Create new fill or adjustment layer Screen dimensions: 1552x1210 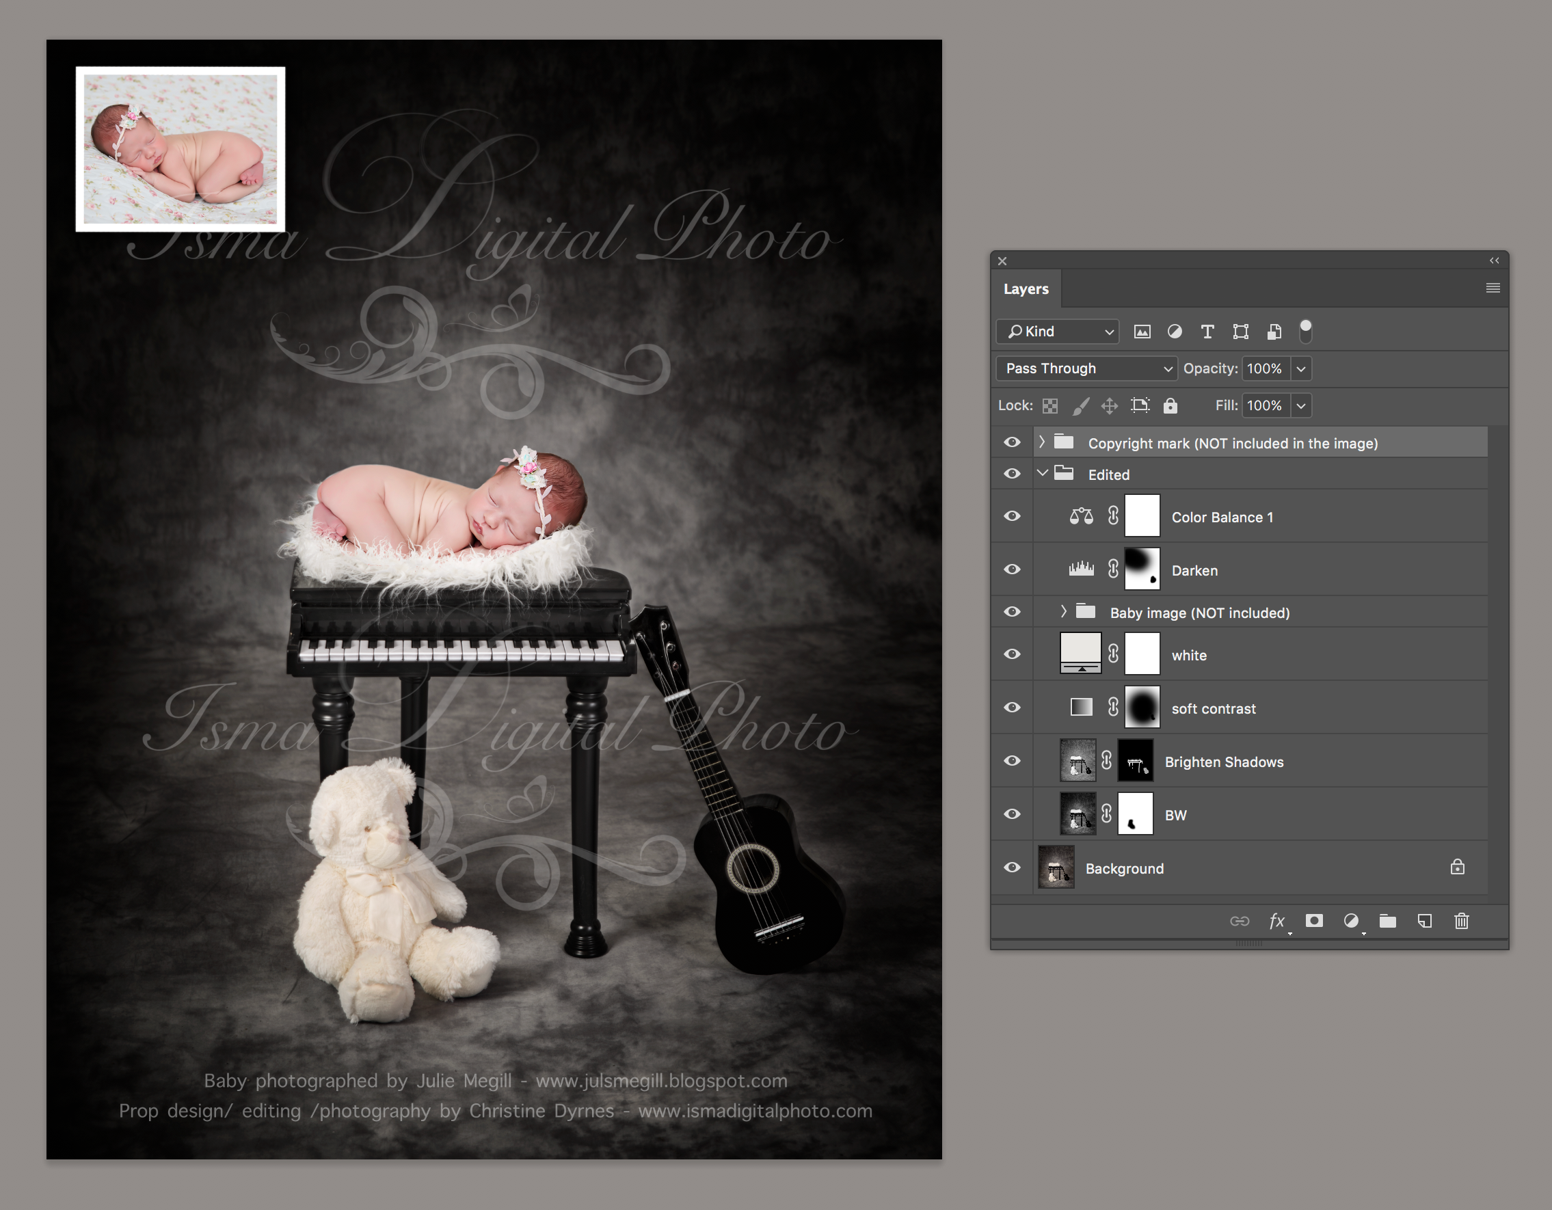[x=1351, y=922]
